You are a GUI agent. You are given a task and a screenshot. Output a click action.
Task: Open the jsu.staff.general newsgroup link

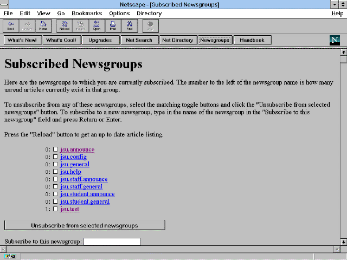click(x=81, y=187)
